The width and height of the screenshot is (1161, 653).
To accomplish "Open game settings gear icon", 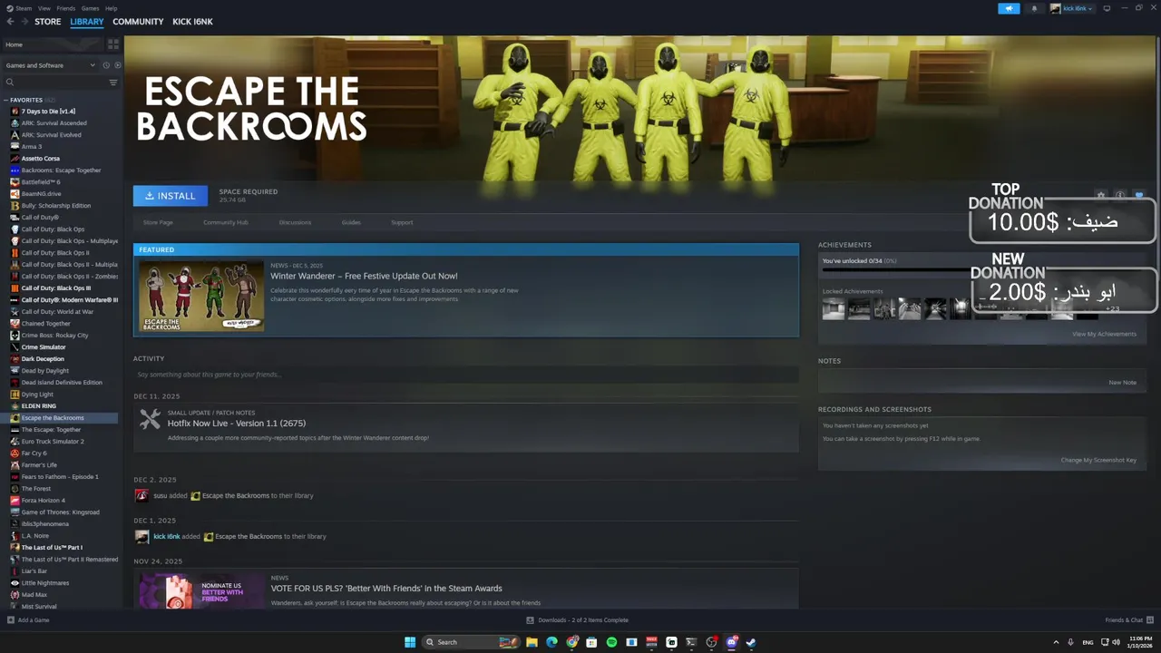I will tap(1101, 195).
